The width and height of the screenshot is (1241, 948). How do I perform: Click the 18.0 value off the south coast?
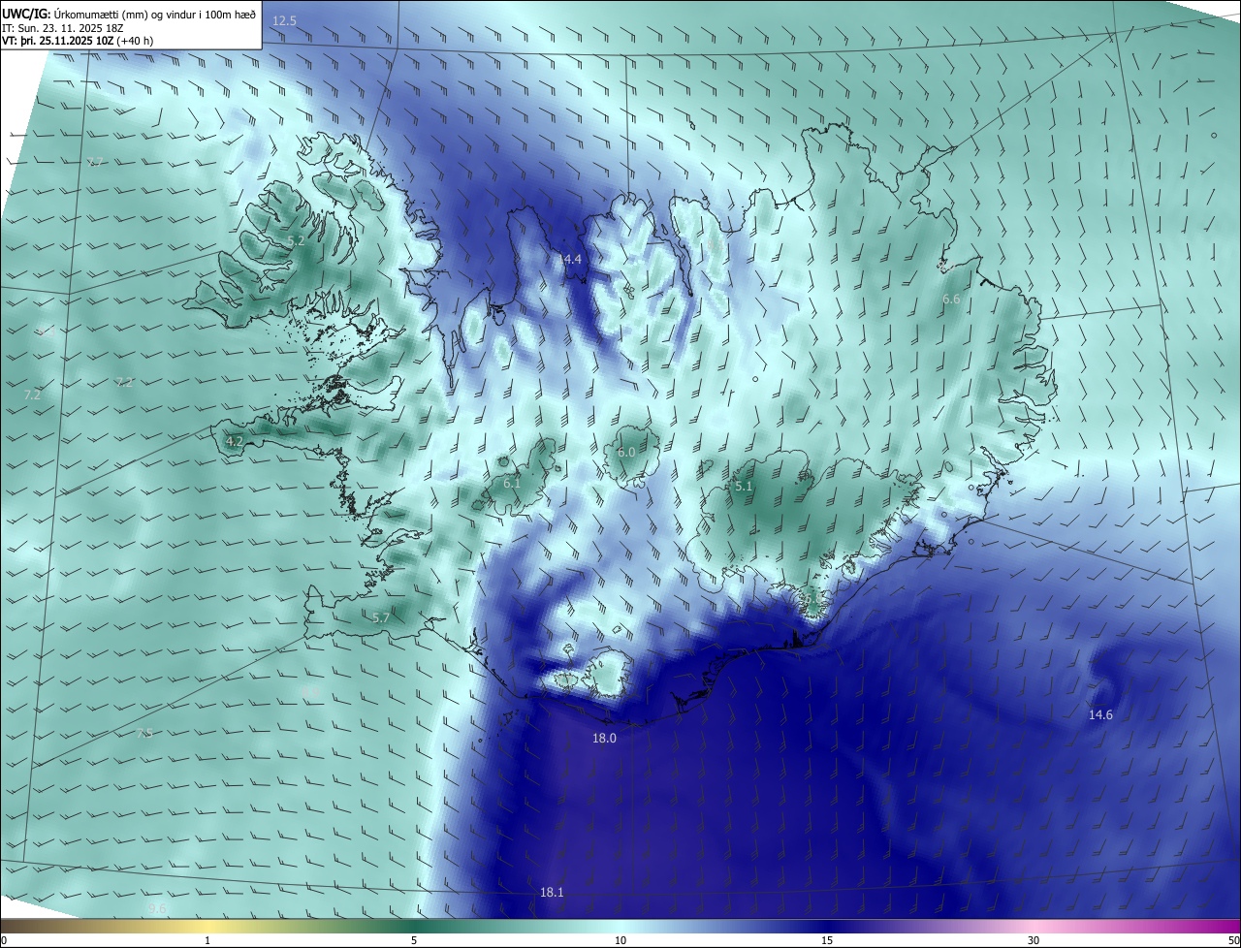pos(604,738)
